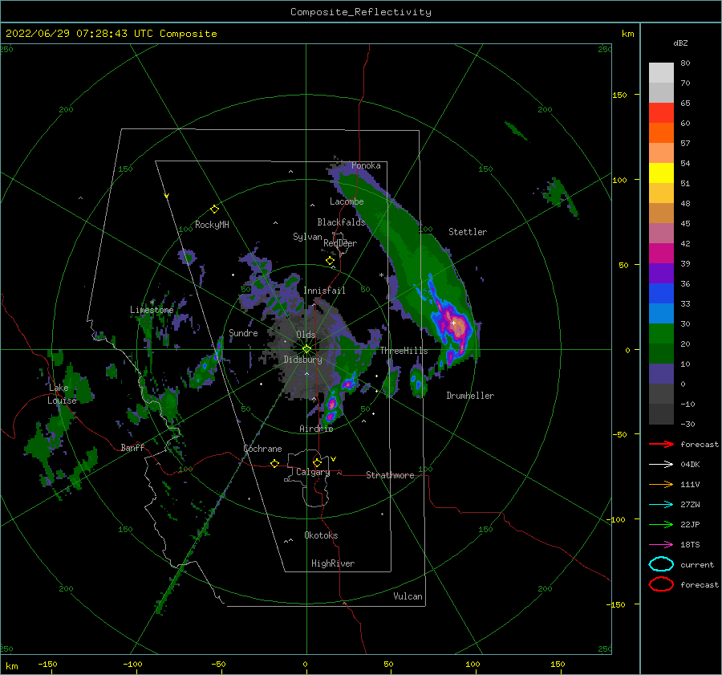Click the dBZ scale heading

tap(680, 43)
